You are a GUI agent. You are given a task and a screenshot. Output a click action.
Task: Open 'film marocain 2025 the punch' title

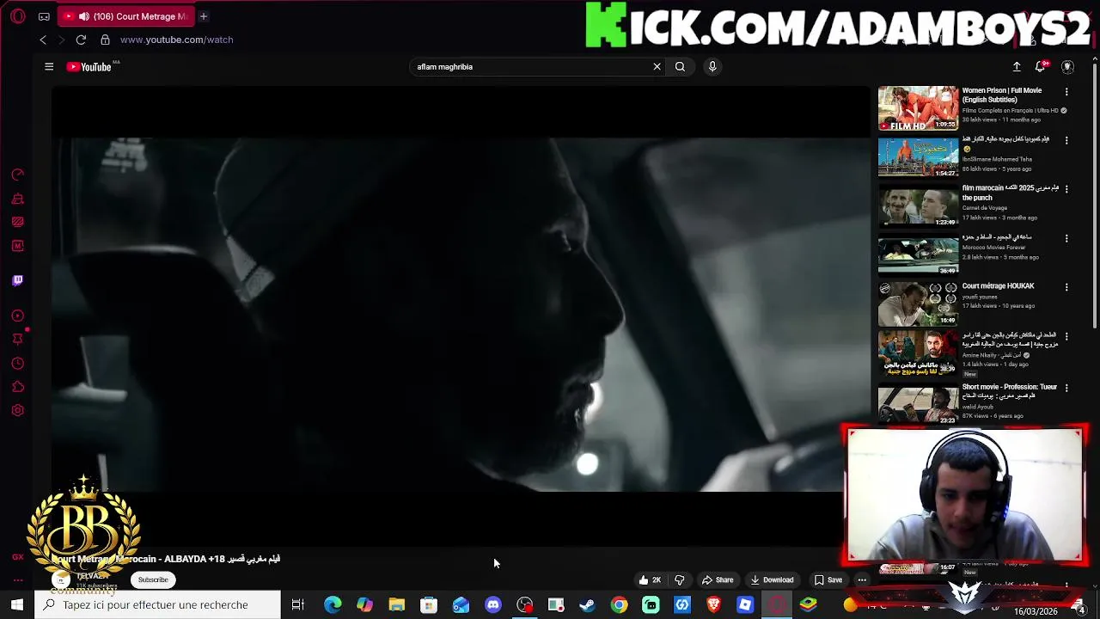(1010, 193)
